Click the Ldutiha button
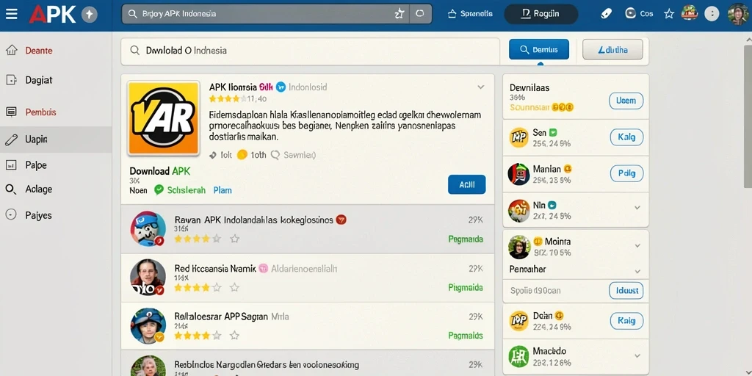This screenshot has width=752, height=376. pyautogui.click(x=612, y=49)
